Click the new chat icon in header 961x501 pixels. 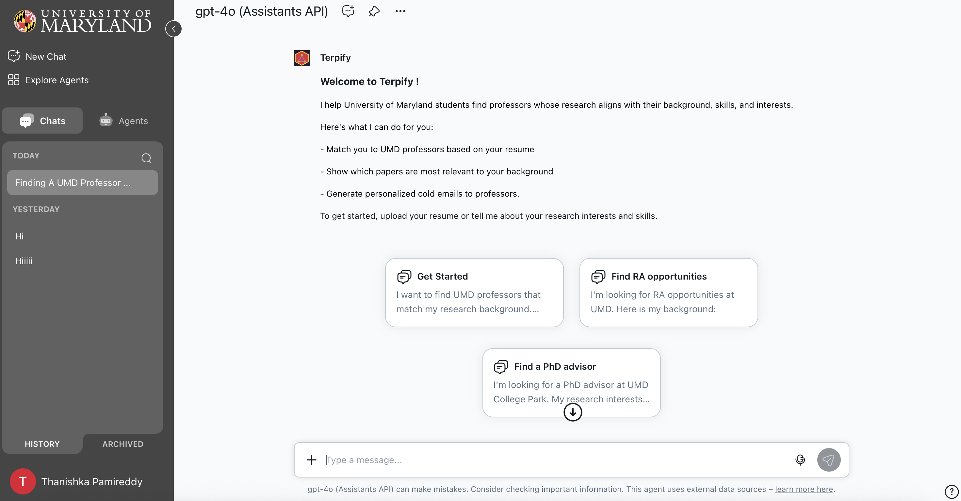[x=348, y=11]
